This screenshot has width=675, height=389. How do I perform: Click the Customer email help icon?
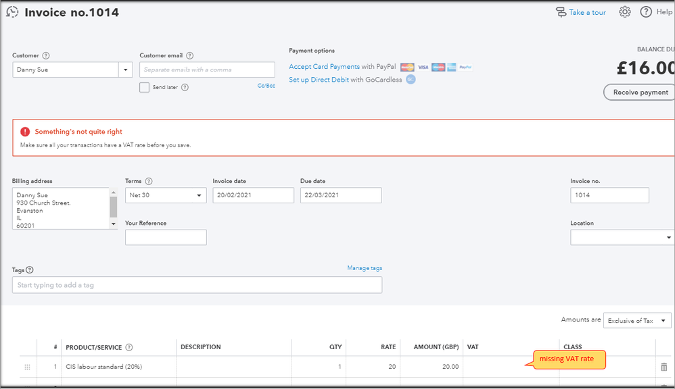[190, 55]
